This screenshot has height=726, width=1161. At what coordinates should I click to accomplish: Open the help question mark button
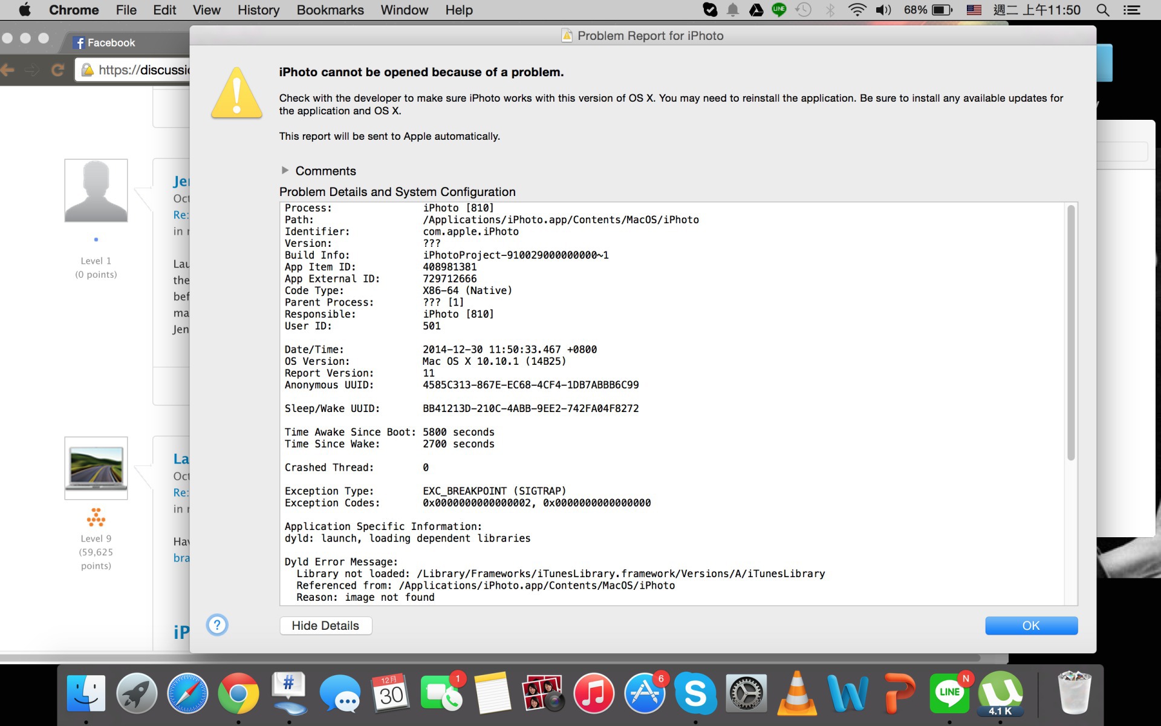point(217,625)
